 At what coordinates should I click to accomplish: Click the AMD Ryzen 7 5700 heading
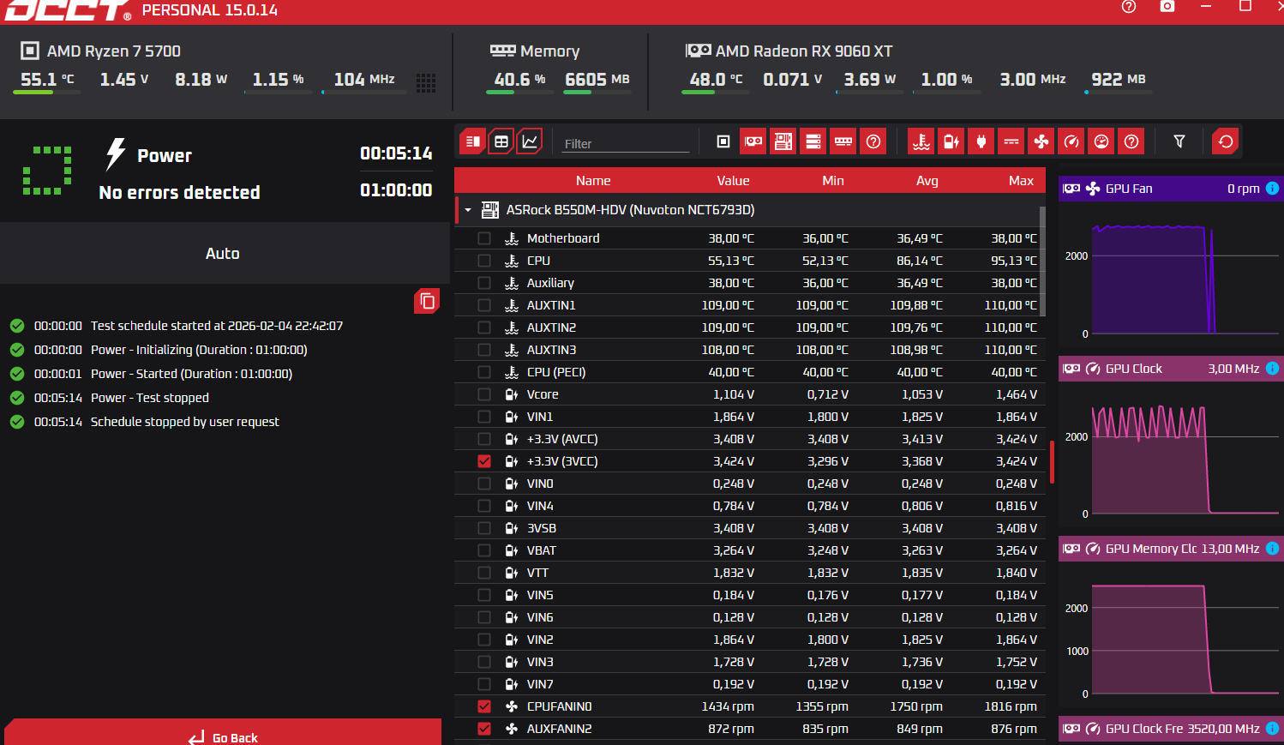pos(114,51)
